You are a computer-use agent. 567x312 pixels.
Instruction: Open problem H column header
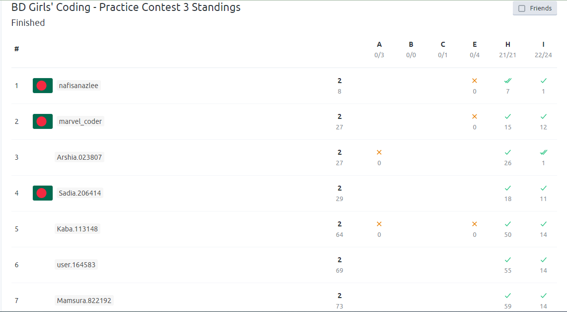[508, 44]
